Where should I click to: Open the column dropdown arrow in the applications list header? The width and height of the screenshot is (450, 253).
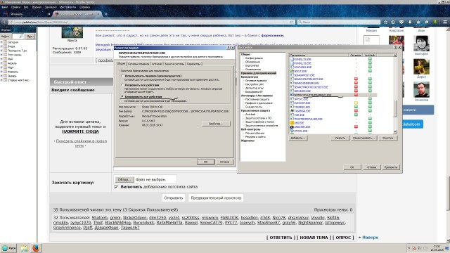tap(395, 55)
